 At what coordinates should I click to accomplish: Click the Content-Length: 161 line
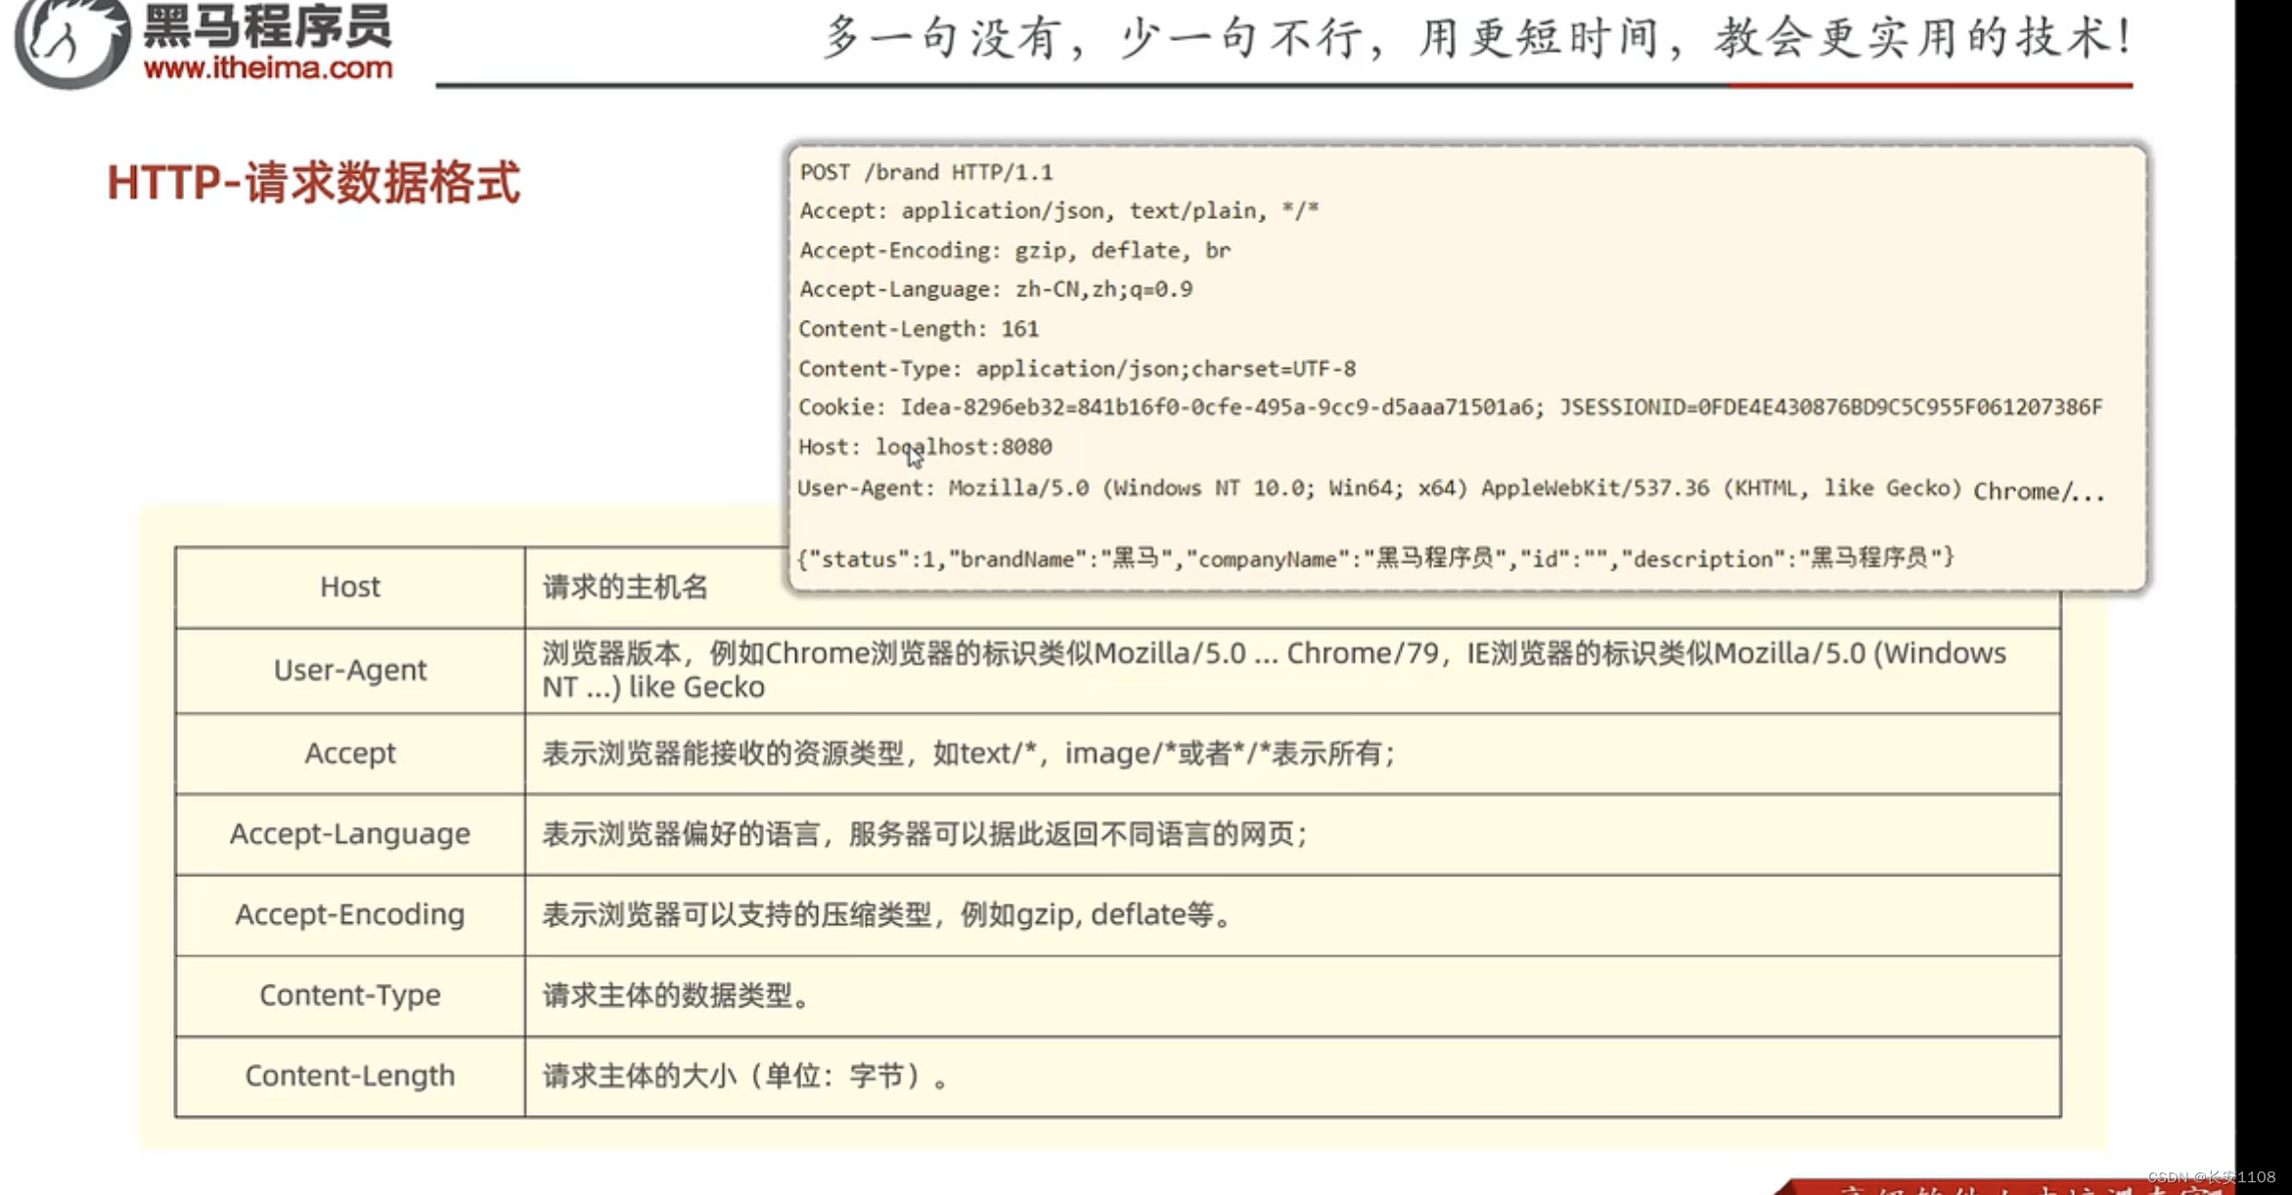click(918, 329)
